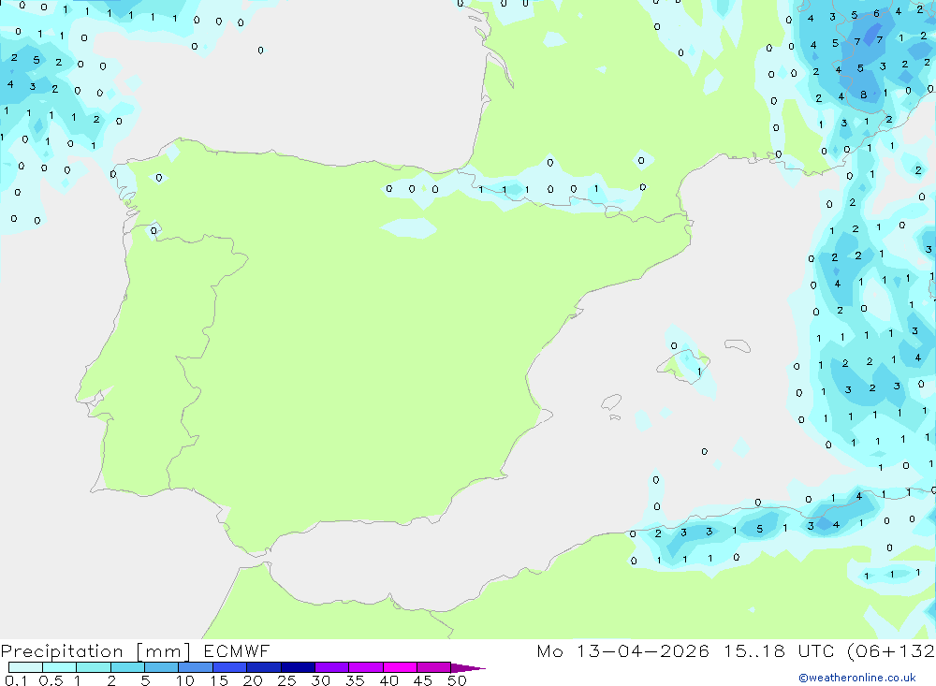Click the legend label "40"
The image size is (936, 686).
click(x=388, y=680)
